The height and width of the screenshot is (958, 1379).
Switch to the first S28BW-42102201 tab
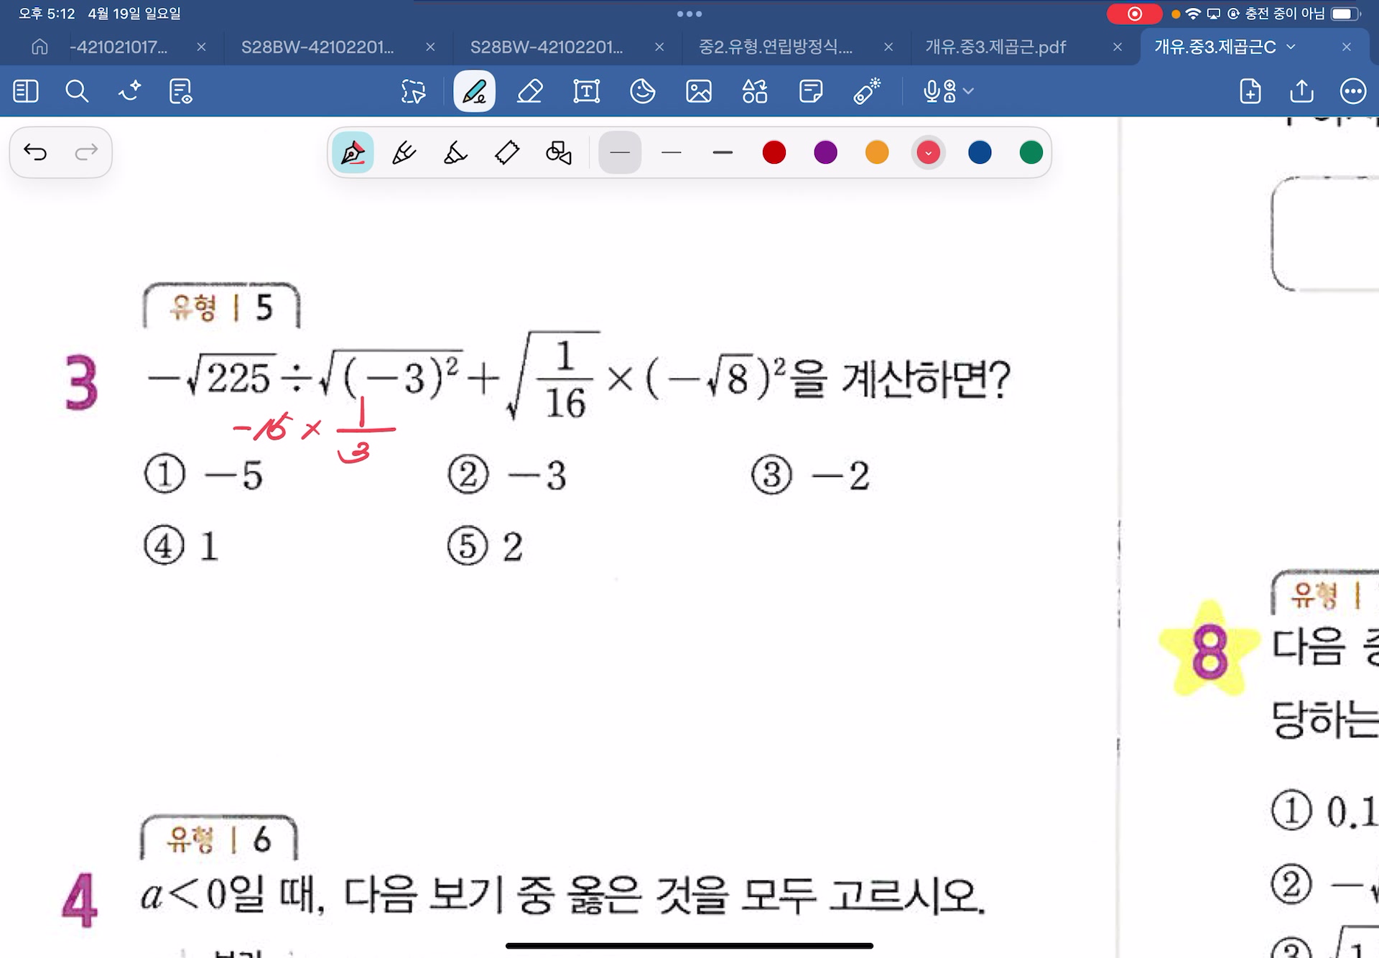(317, 47)
